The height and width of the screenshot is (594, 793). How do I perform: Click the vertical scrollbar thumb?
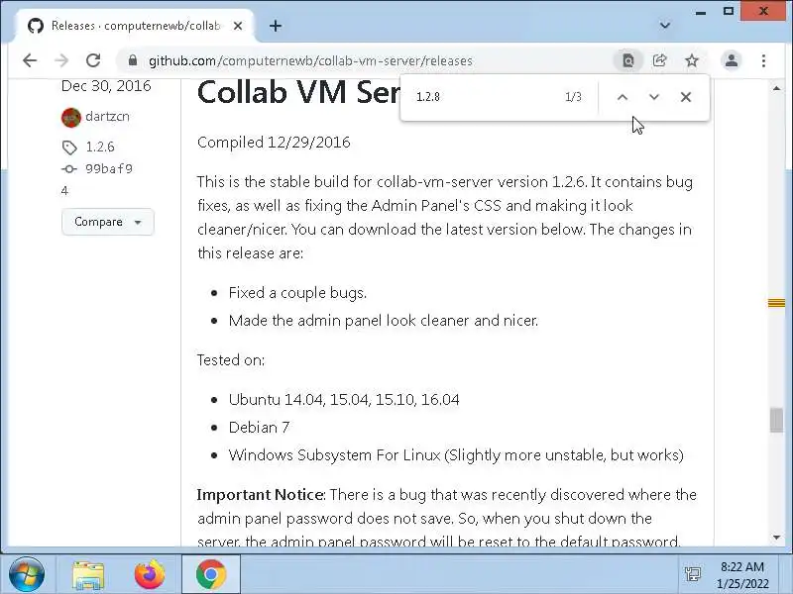tap(776, 420)
